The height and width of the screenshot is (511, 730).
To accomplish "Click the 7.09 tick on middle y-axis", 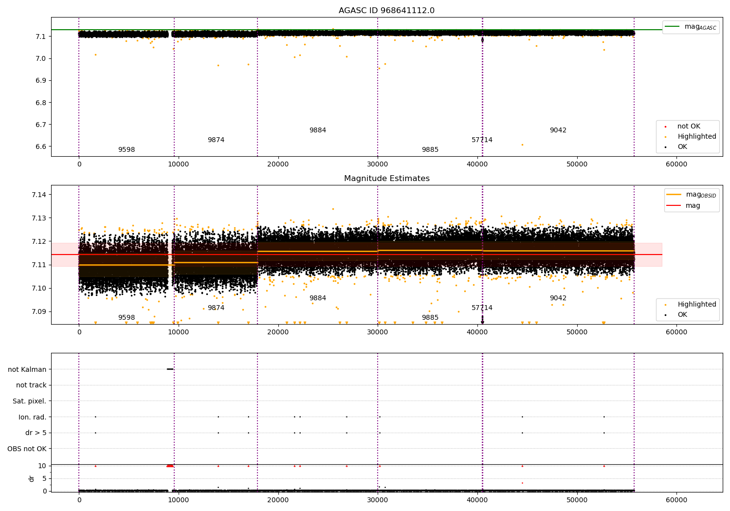I will pos(39,311).
